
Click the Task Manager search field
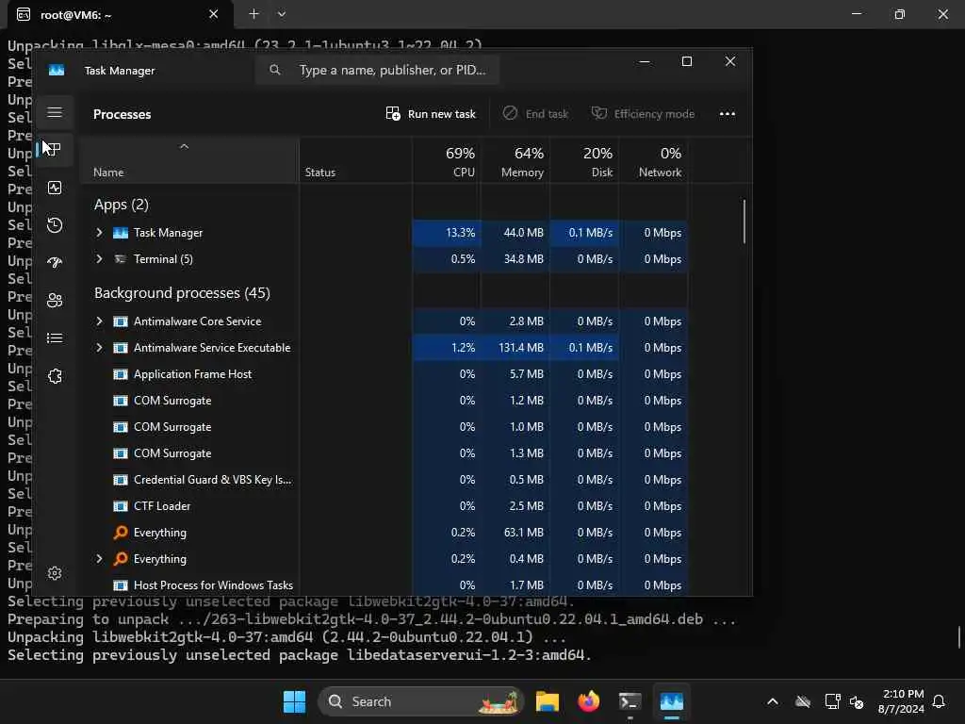[x=377, y=70]
